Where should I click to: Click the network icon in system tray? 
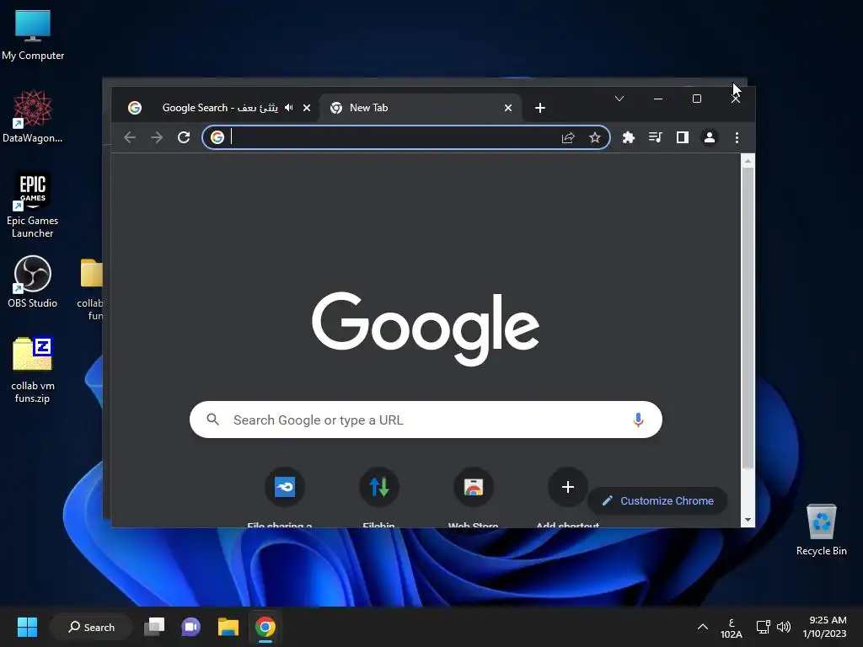pos(764,627)
